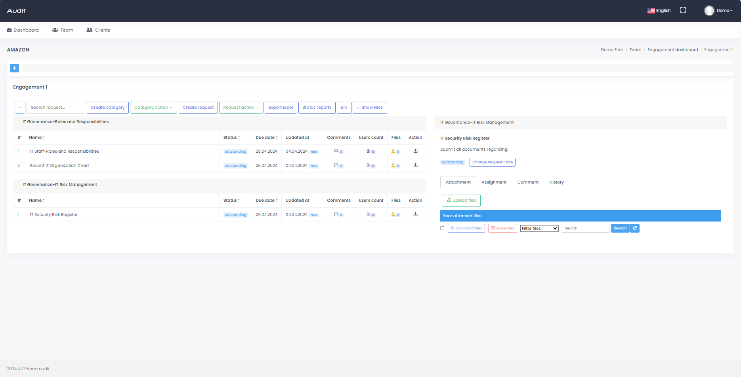Expand the Request action dropdown
This screenshot has height=377, width=741.
[x=241, y=108]
